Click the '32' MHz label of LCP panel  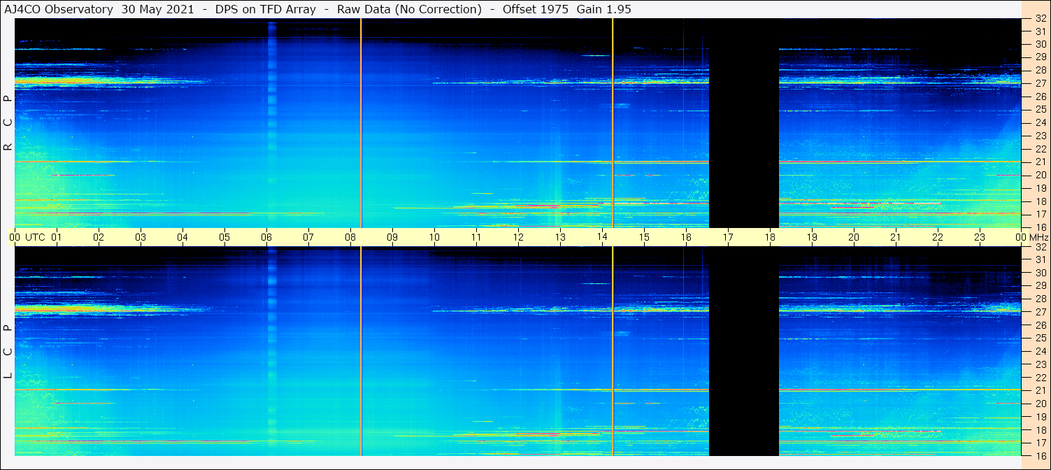[x=1041, y=247]
